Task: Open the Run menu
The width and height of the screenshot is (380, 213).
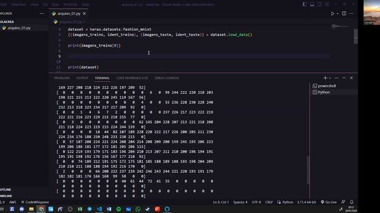Action: pos(55,4)
